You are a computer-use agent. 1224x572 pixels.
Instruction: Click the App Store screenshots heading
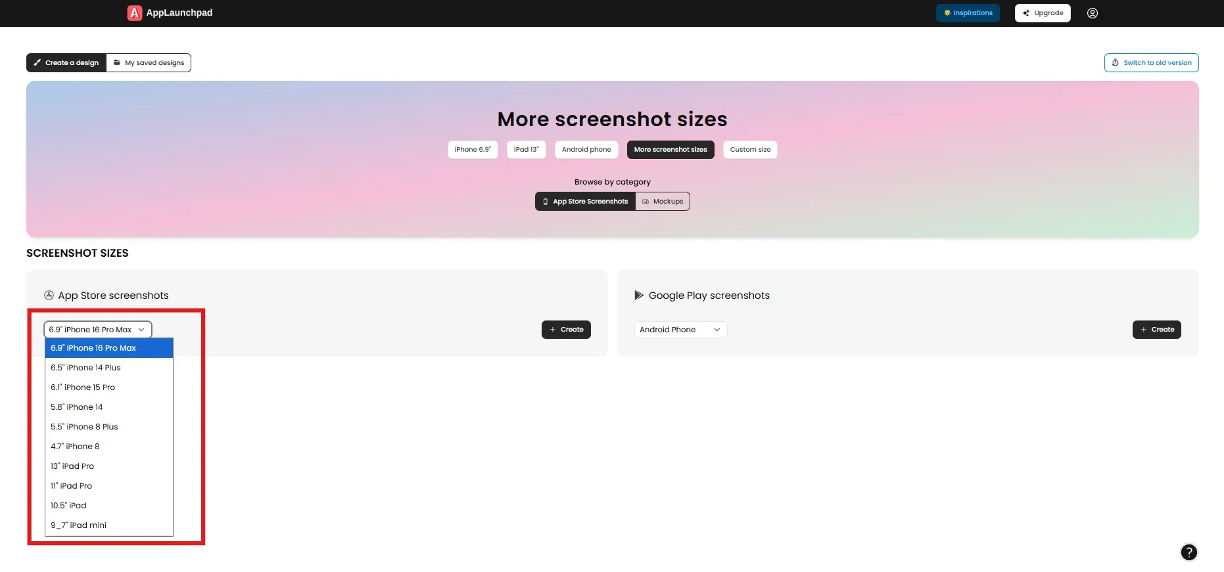point(113,296)
